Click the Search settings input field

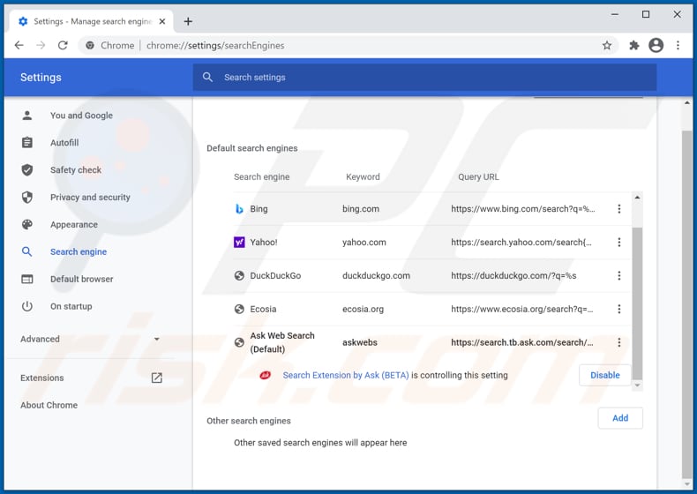click(424, 78)
